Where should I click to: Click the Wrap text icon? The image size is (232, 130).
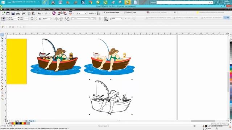105,18
